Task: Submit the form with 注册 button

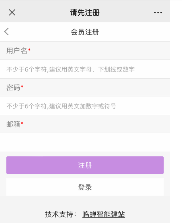Action: (x=85, y=165)
